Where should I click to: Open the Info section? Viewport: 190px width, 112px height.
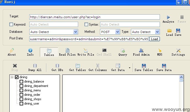(x=30, y=52)
